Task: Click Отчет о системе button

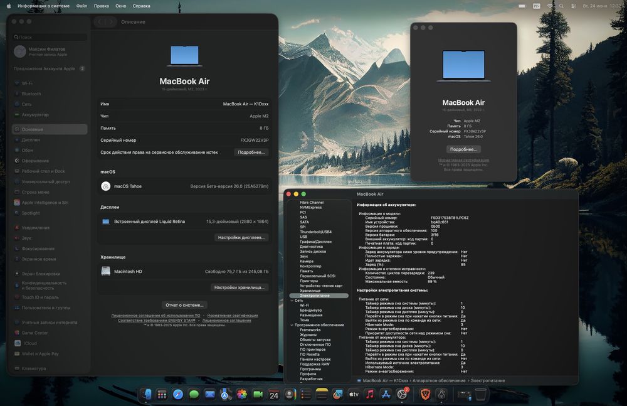Action: tap(184, 305)
